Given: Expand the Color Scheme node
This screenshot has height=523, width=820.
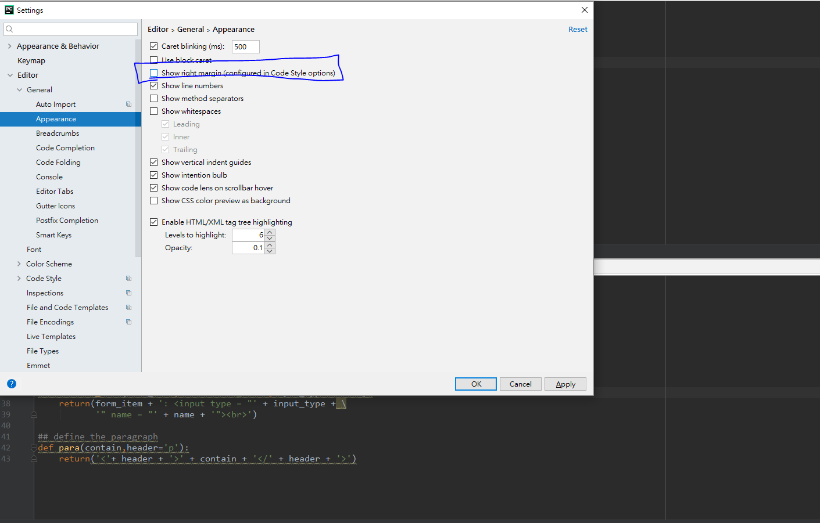Looking at the screenshot, I should pos(19,264).
